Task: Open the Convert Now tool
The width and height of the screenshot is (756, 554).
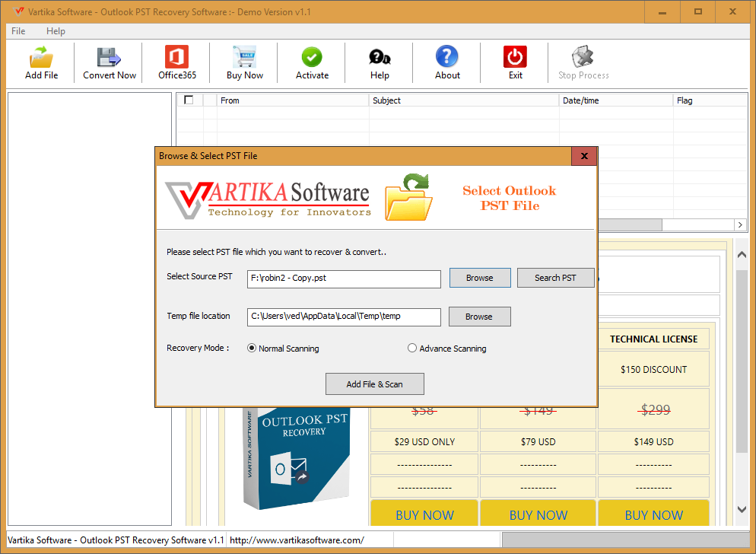Action: coord(110,62)
